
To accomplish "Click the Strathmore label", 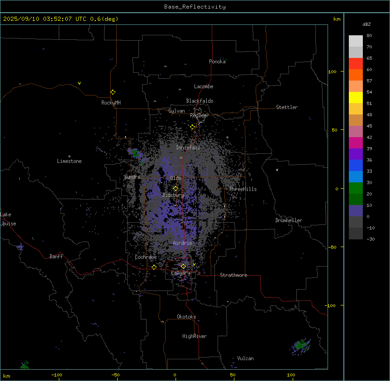I will [233, 275].
